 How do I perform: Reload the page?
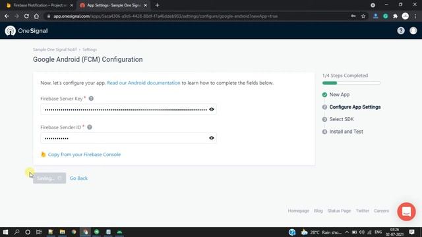click(x=26, y=16)
